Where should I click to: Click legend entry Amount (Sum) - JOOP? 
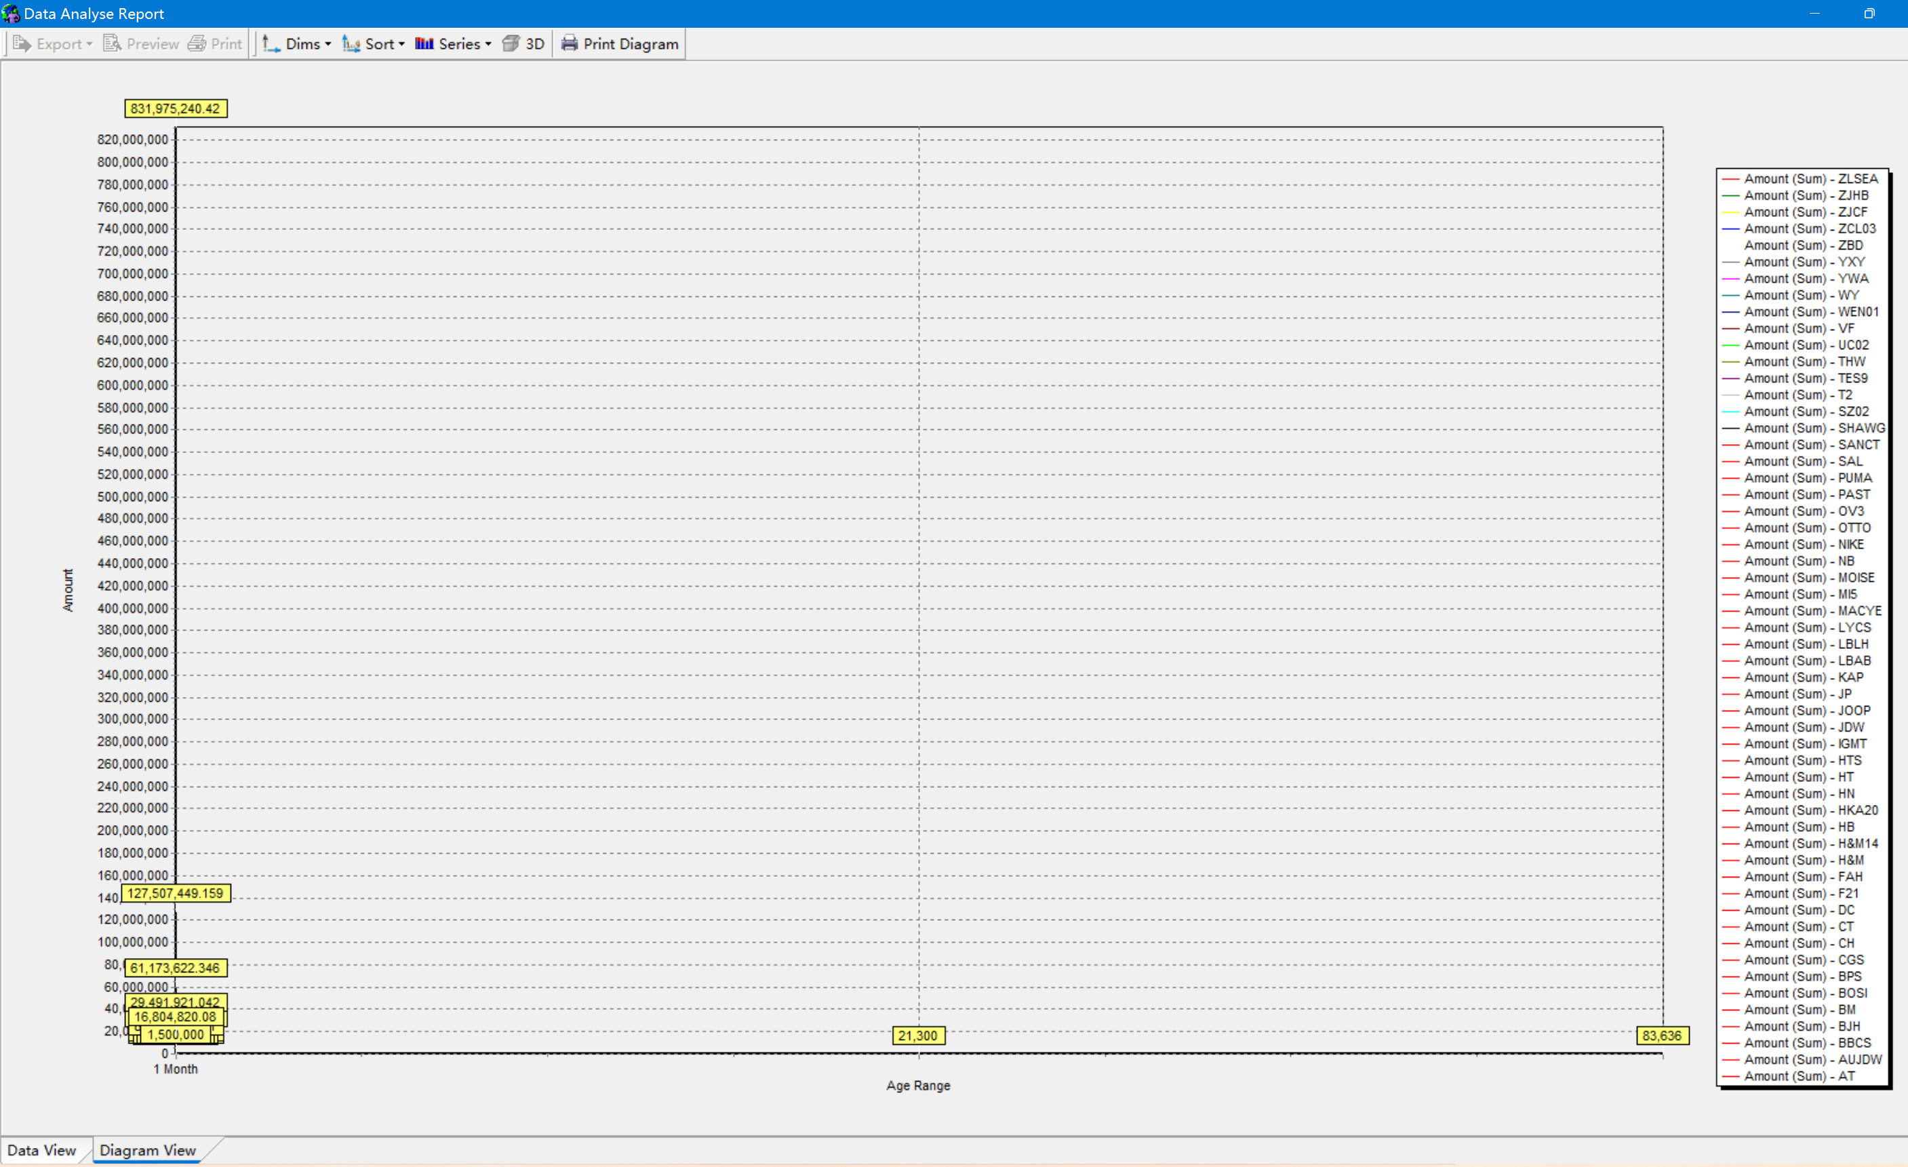pos(1797,711)
